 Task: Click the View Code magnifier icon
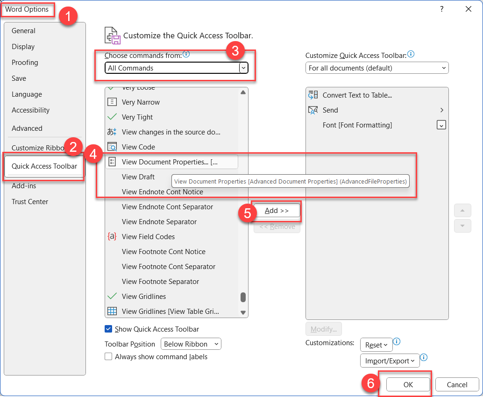coord(112,147)
